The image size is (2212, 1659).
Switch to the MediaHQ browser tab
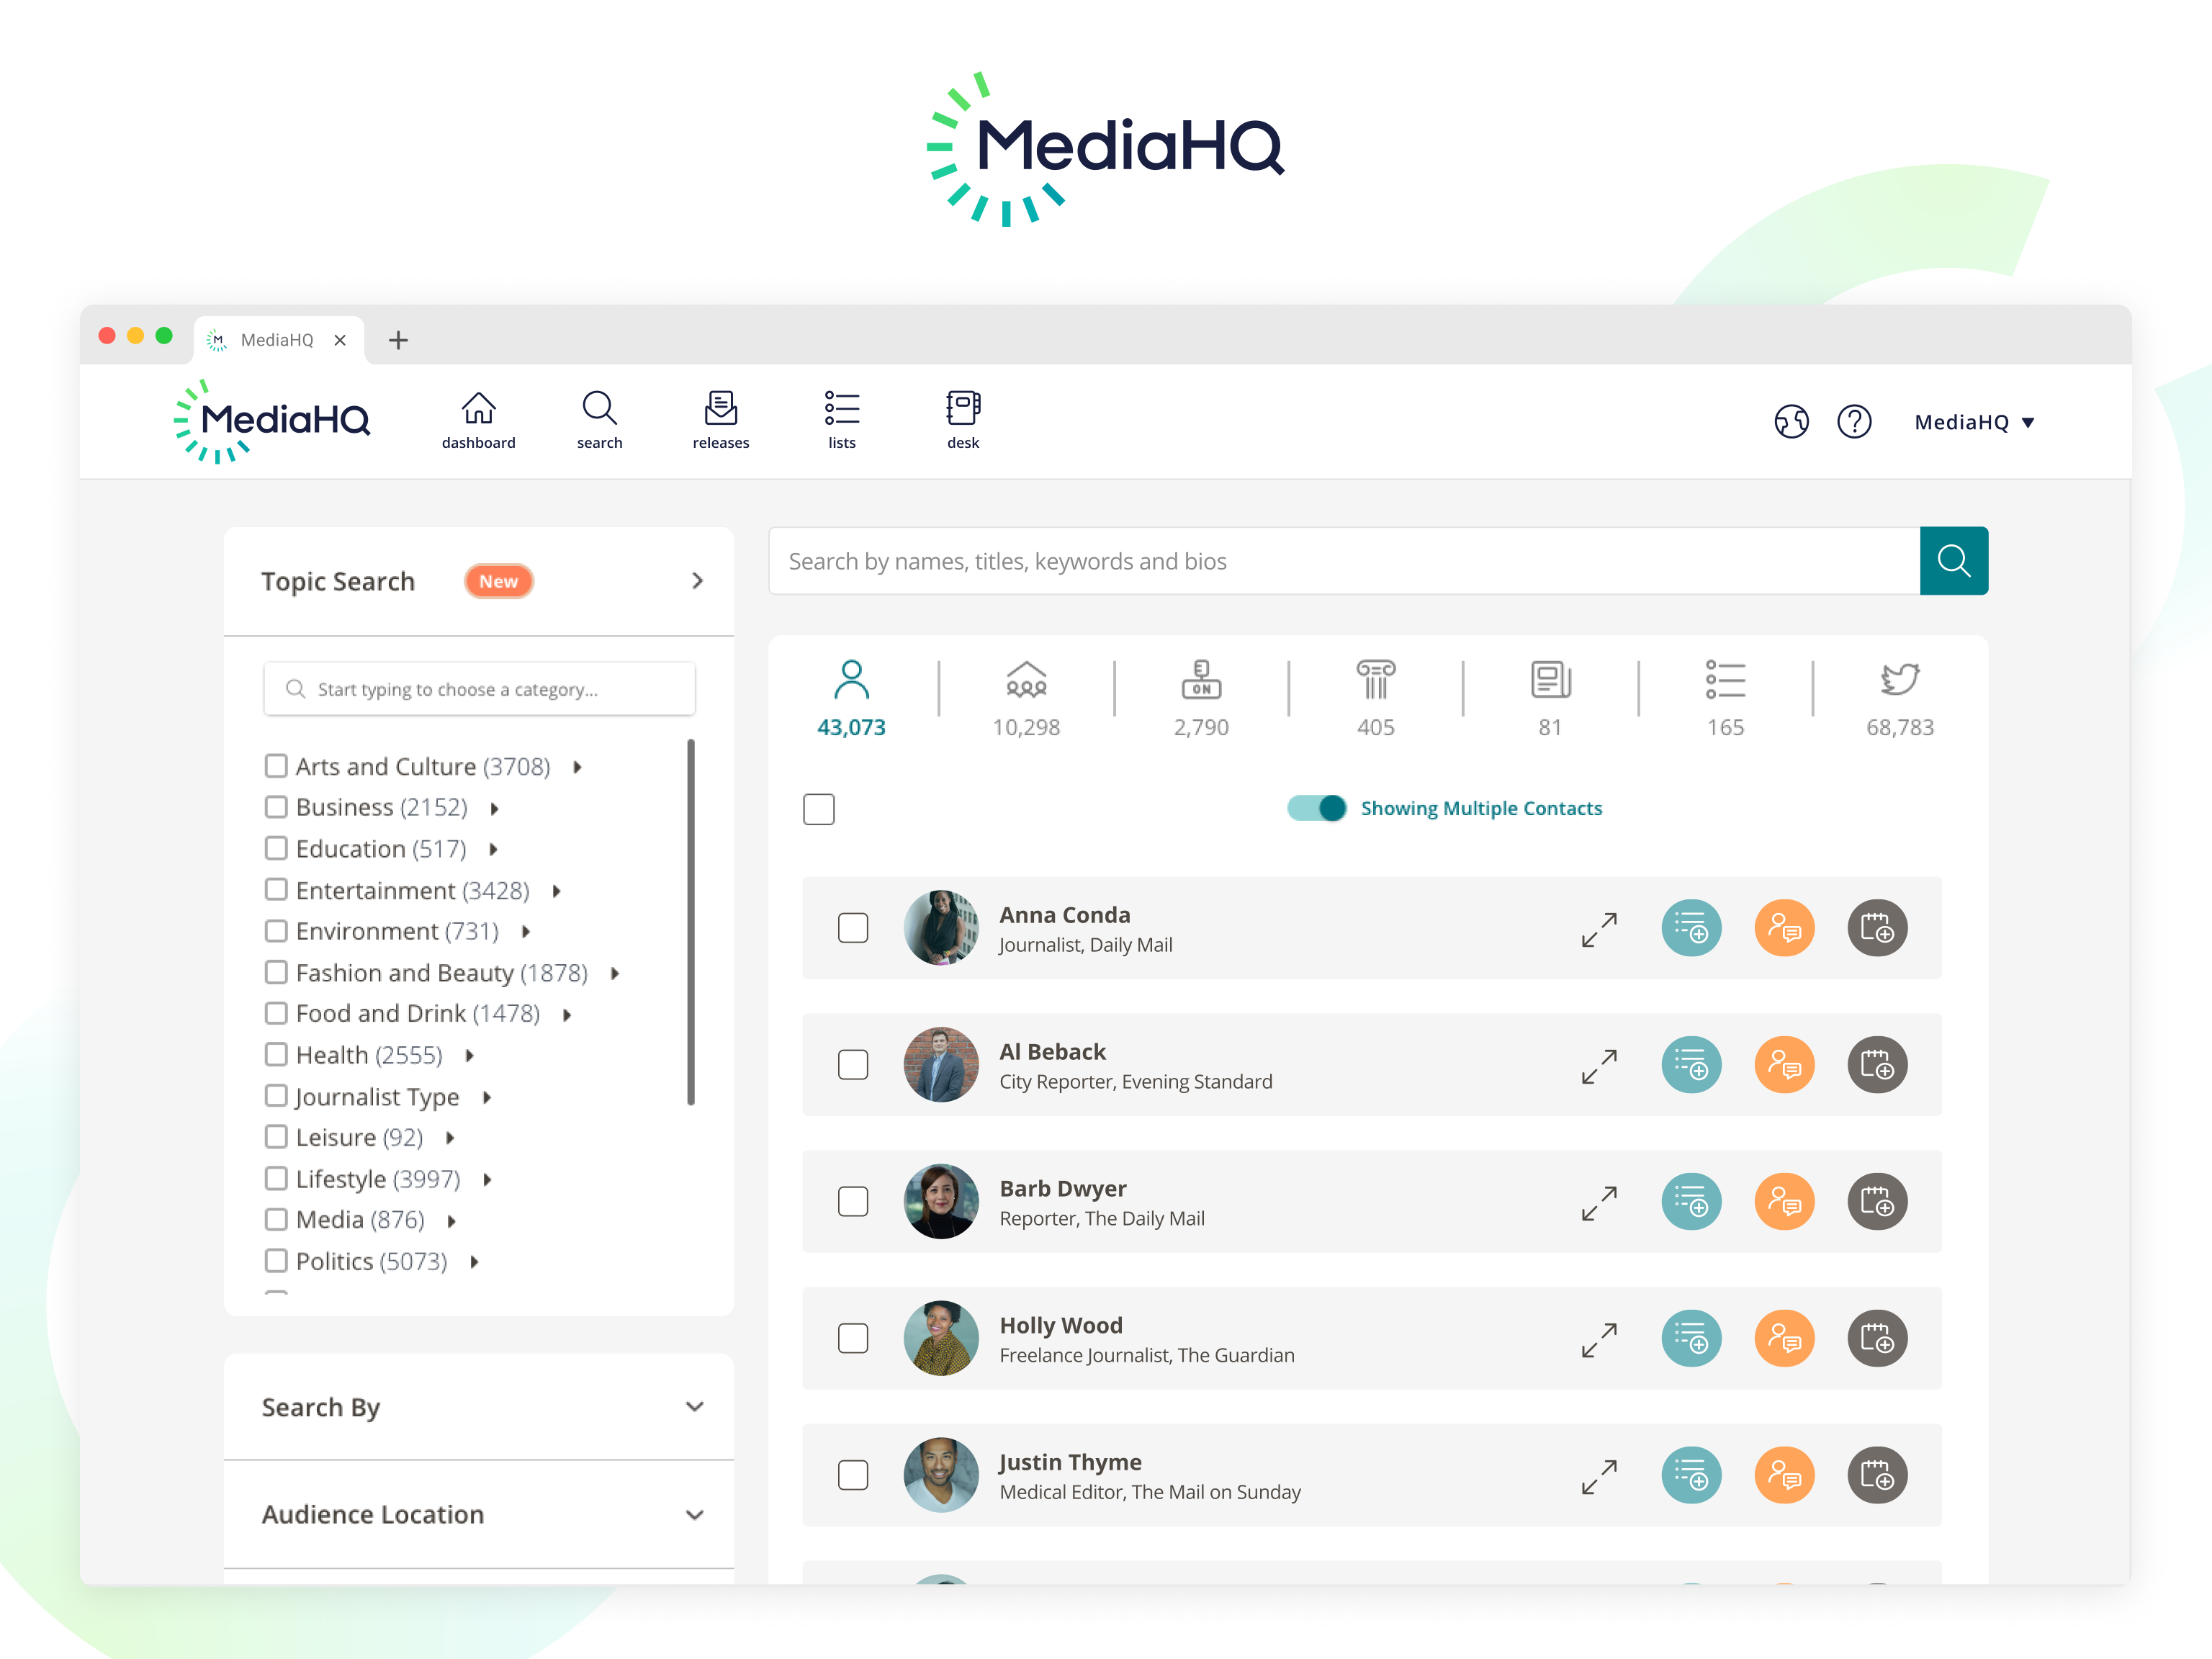pos(278,340)
